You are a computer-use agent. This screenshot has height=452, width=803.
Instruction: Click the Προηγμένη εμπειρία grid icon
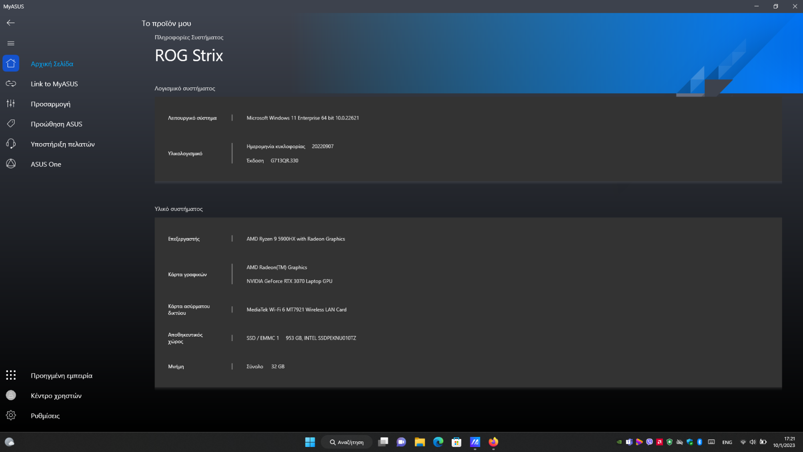tap(11, 375)
